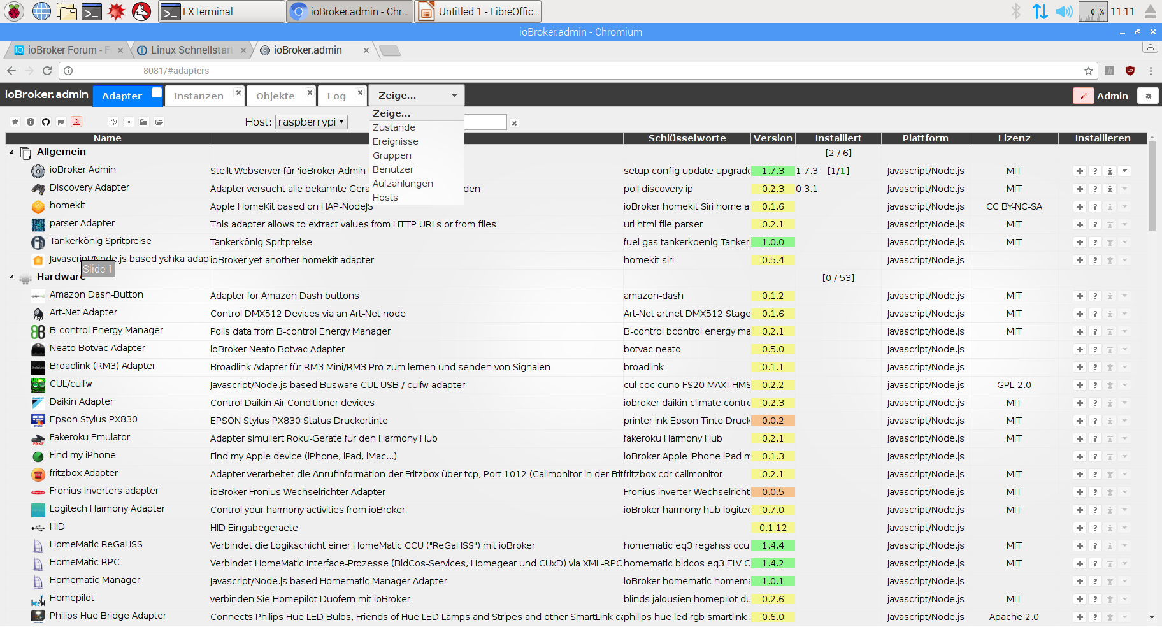
Task: Click the network status tray icon
Action: [1040, 11]
